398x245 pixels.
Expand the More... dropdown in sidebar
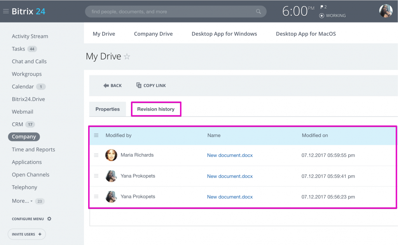click(x=22, y=201)
